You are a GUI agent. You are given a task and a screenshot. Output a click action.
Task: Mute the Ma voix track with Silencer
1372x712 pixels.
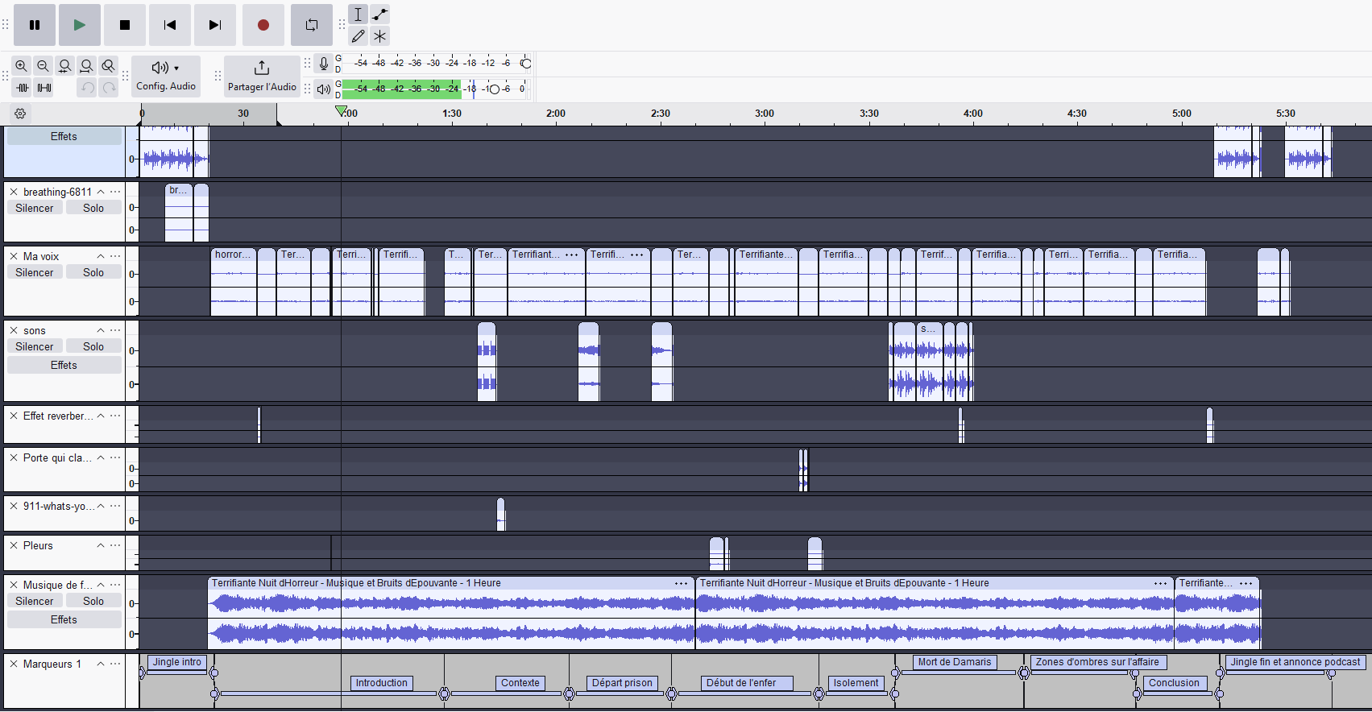pos(35,272)
